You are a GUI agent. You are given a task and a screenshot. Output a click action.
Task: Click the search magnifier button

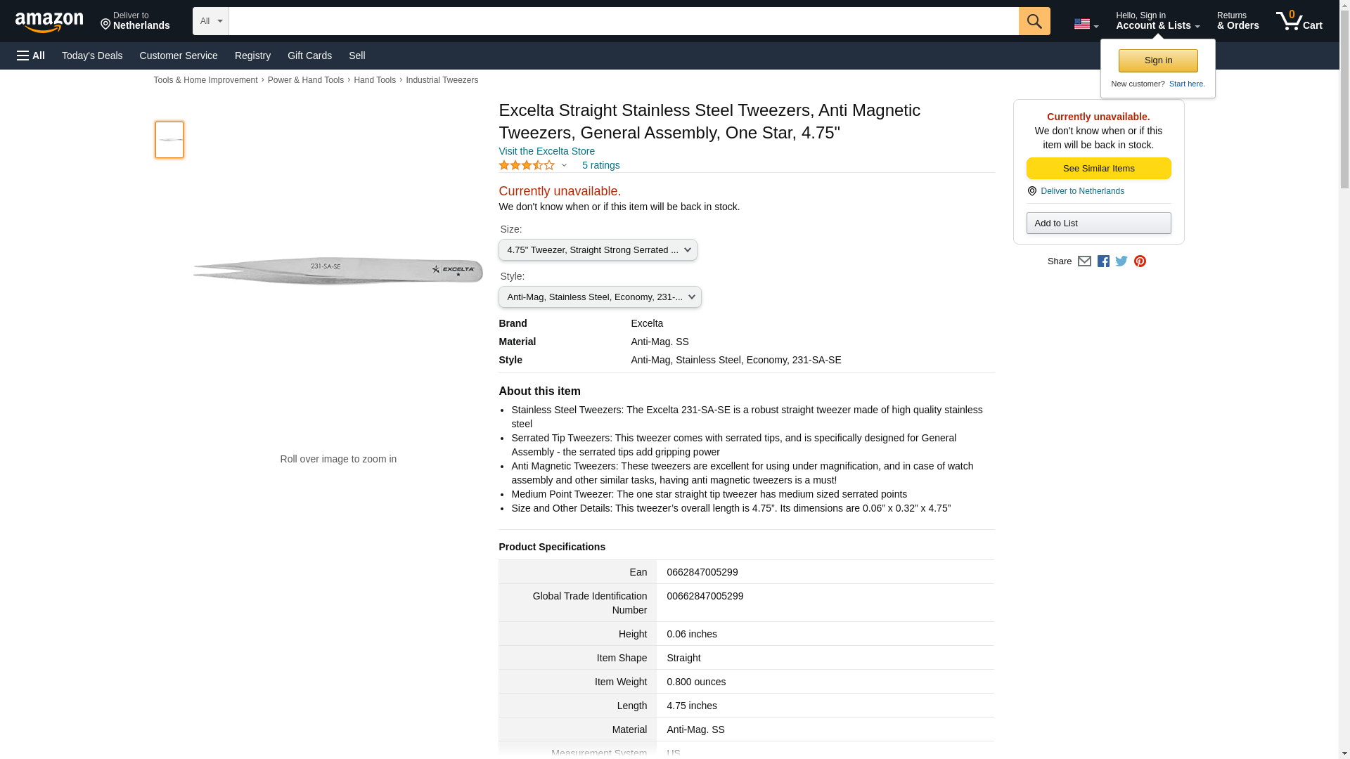click(1034, 21)
